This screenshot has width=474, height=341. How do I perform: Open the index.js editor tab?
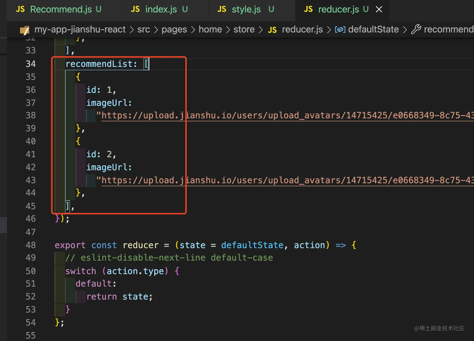pyautogui.click(x=161, y=9)
